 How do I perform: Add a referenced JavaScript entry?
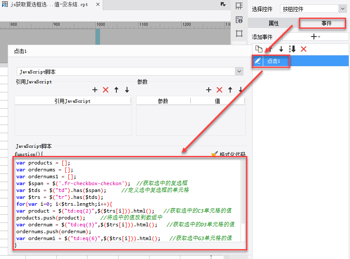pos(95,90)
